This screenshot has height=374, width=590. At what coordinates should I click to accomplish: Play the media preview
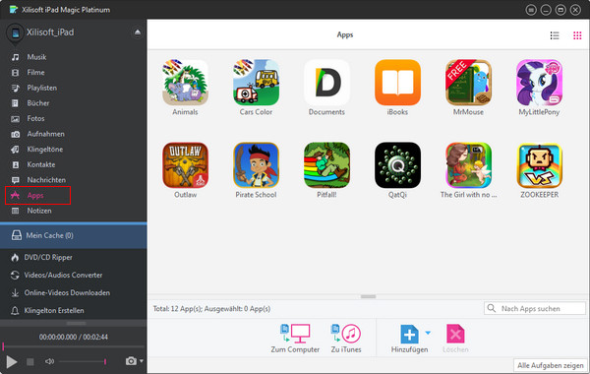point(11,361)
